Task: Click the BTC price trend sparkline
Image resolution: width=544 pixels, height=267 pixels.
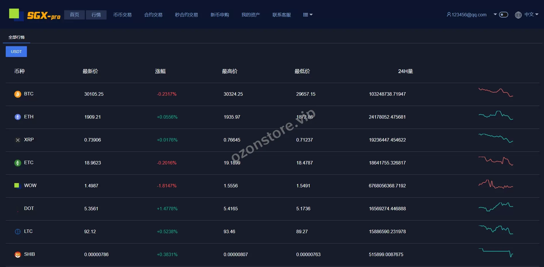Action: coord(496,93)
